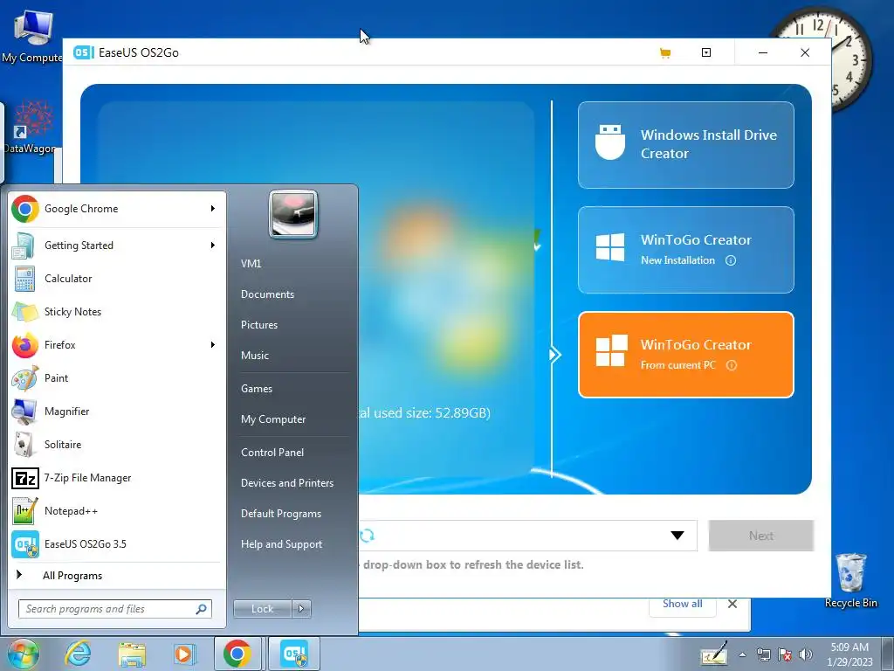Click the taskbar clock 5:09 AM
Image resolution: width=894 pixels, height=671 pixels.
849,647
